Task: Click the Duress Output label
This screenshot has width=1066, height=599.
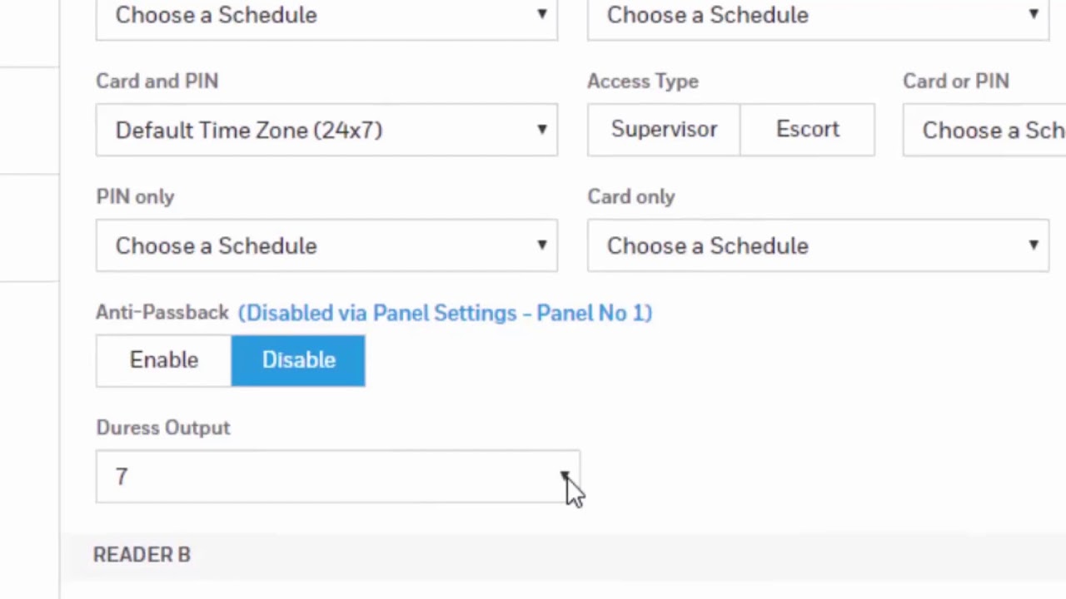Action: [162, 428]
